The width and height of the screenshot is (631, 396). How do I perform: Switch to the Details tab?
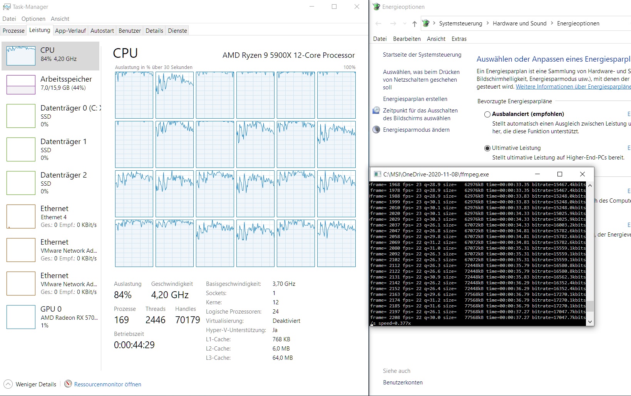click(154, 31)
